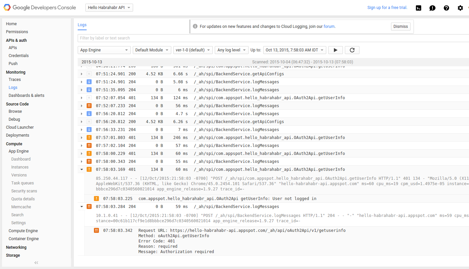Open Compute Engine in the sidebar
Viewport: 469px width, 269px height.
[x=23, y=231]
